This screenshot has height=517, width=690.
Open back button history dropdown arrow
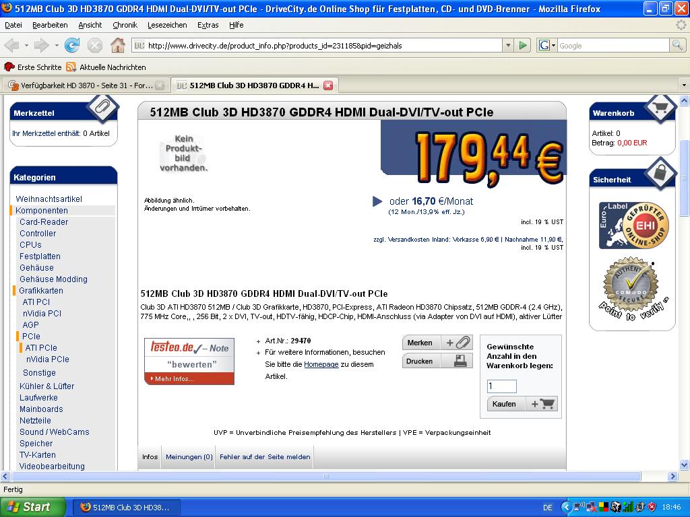(x=26, y=45)
